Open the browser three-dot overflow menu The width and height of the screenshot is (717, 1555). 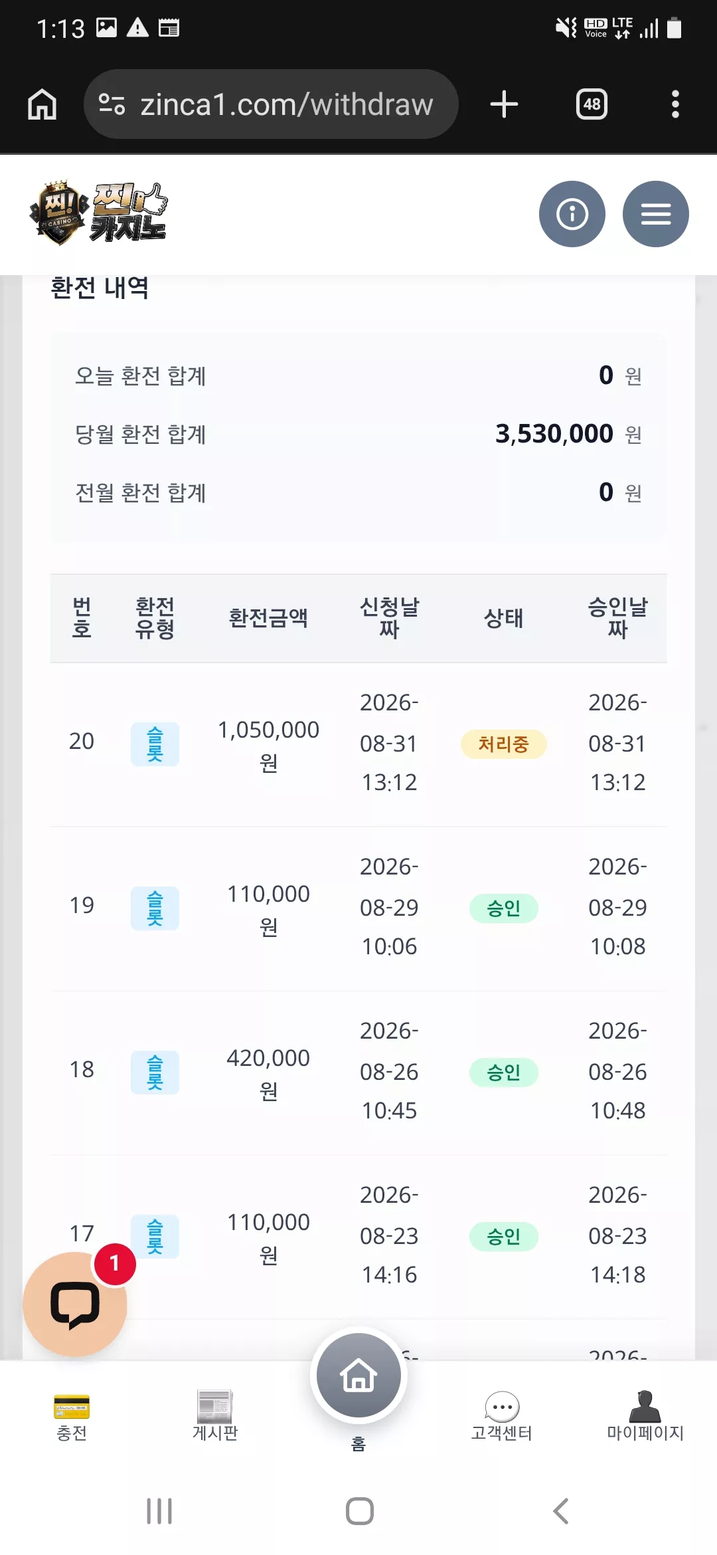675,104
